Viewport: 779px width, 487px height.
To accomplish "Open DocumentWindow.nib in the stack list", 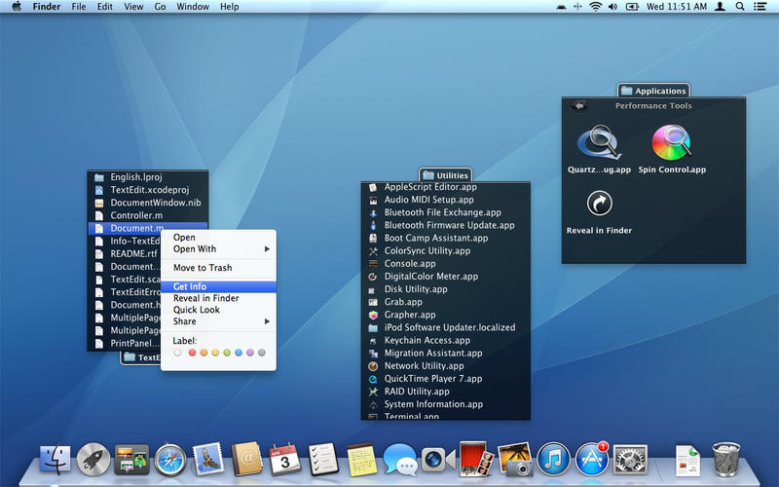I will click(148, 203).
